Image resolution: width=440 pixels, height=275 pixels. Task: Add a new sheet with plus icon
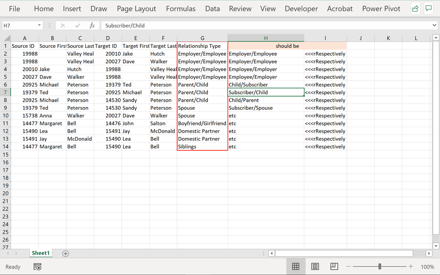point(65,254)
